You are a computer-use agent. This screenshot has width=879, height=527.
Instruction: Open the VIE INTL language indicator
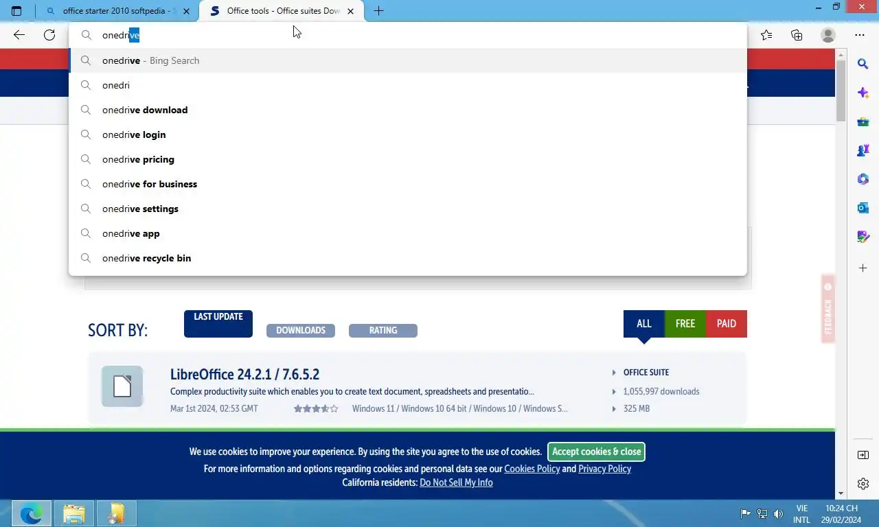(x=801, y=514)
